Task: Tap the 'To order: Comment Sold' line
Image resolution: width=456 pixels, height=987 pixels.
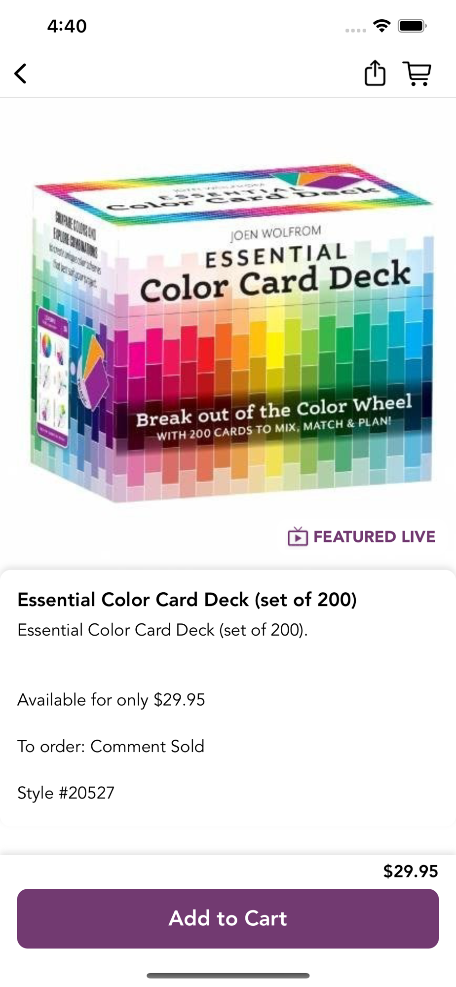Action: point(111,746)
